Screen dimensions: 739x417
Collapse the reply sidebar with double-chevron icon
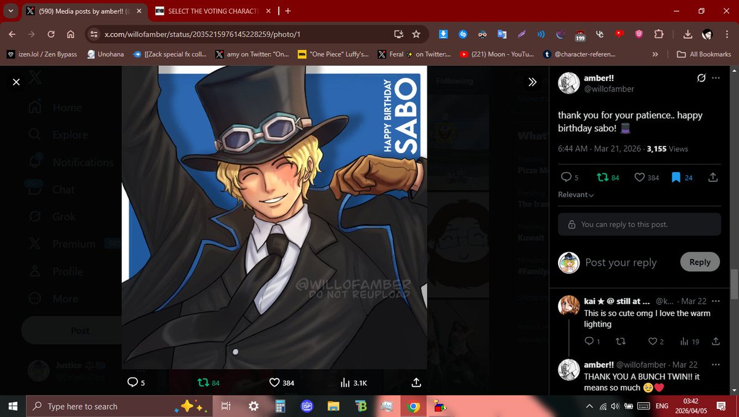[x=533, y=82]
